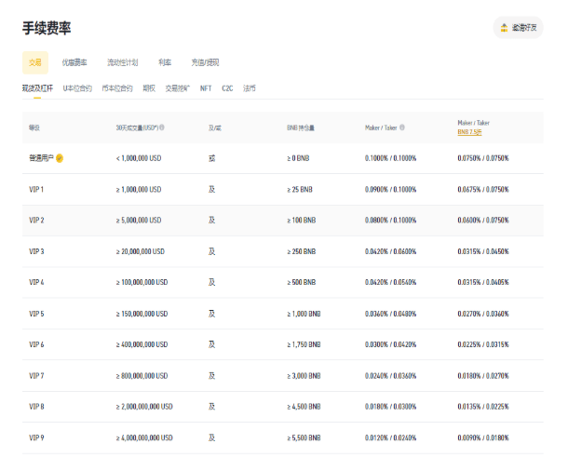
Task: Select the 利率 tab
Action: click(164, 62)
